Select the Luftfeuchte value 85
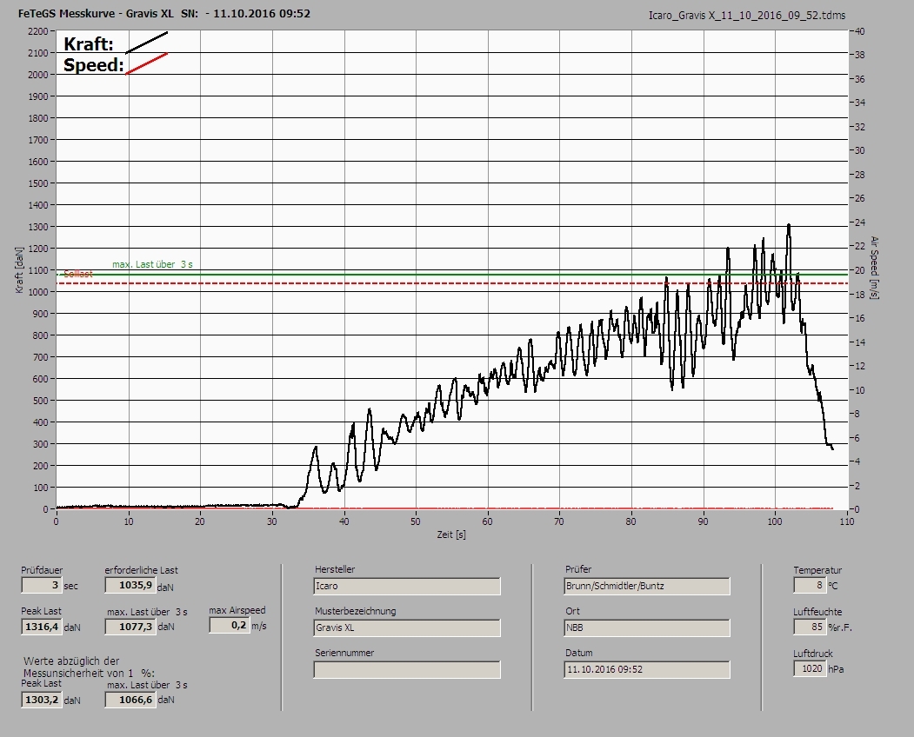This screenshot has width=914, height=737. 809,627
